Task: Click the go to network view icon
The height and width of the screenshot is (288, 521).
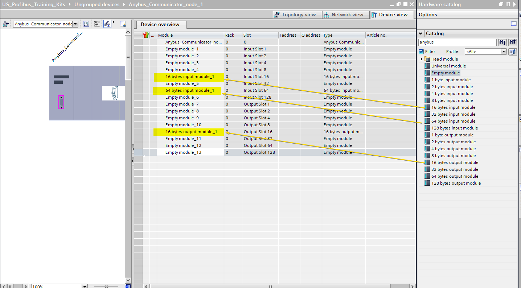Action: coord(5,24)
